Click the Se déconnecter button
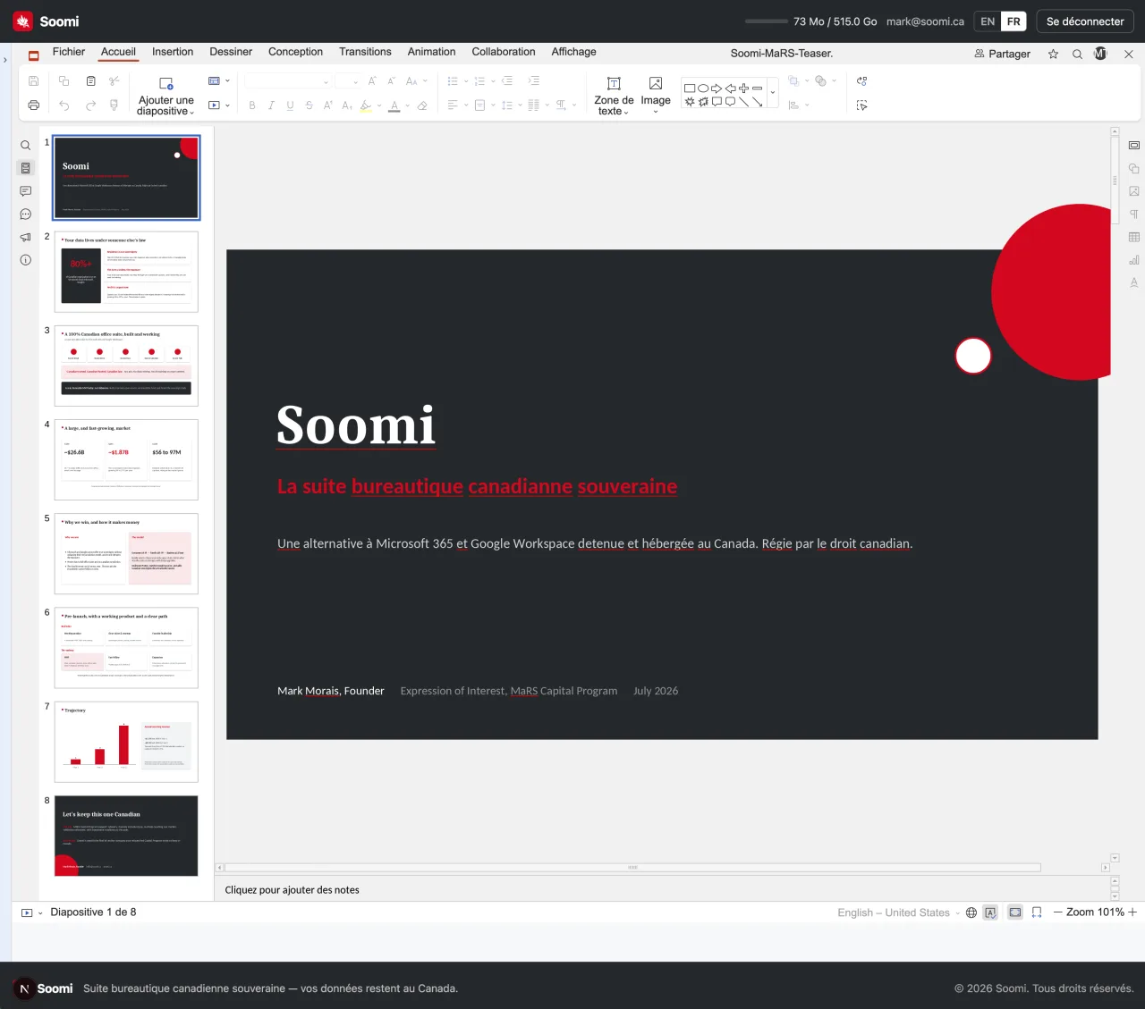Screen dimensions: 1145x1009 click(1085, 21)
